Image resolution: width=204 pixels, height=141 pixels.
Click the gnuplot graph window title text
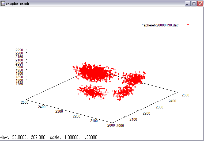tap(17, 4)
